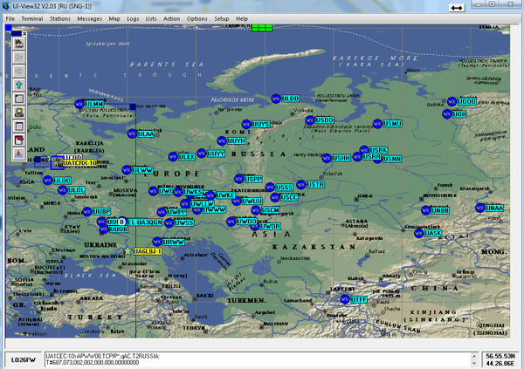
Task: Click the red buoy on water toolbar icon
Action: pyautogui.click(x=19, y=154)
